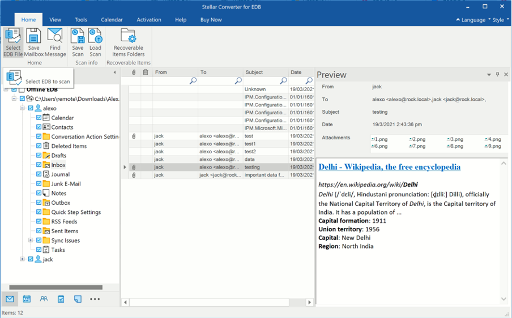The height and width of the screenshot is (318, 512).
Task: Uncheck the jack mailbox checkbox
Action: (x=31, y=259)
